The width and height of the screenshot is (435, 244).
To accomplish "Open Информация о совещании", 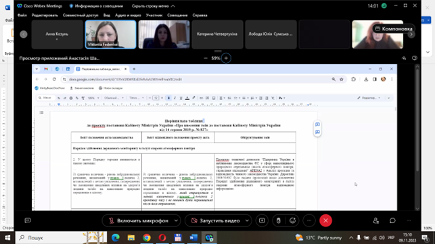I will (x=96, y=6).
